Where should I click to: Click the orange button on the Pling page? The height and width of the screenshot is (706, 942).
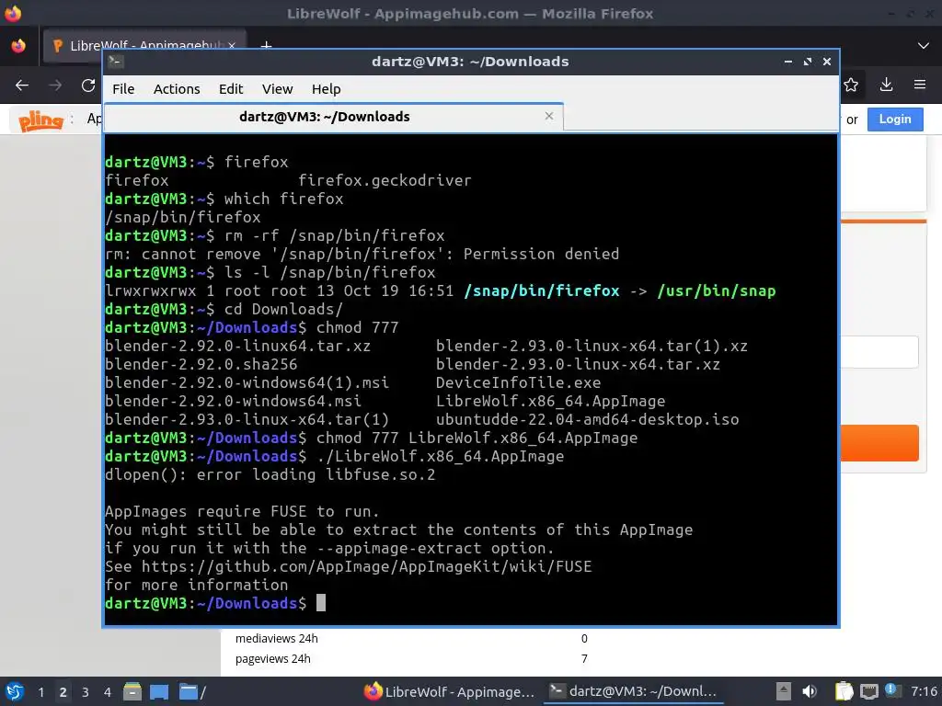coord(879,443)
